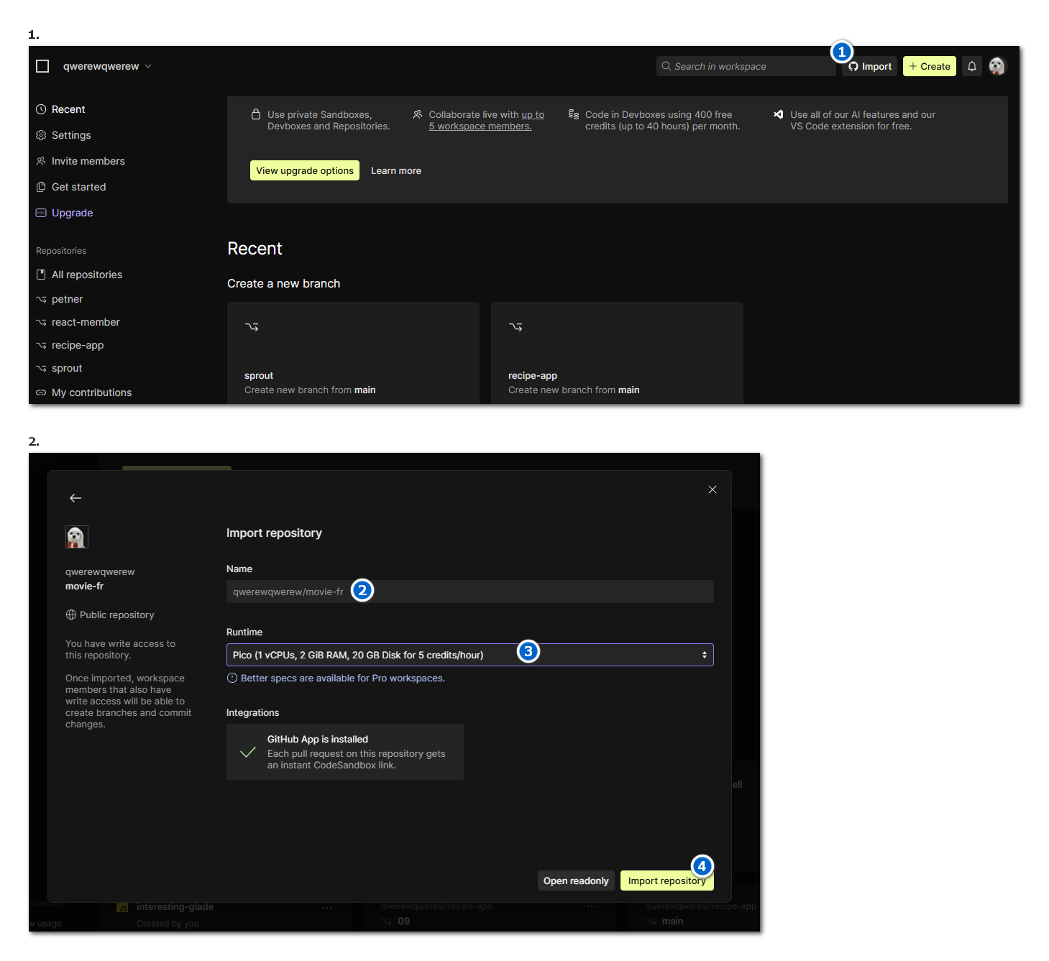This screenshot has height=961, width=1049.
Task: Click the Search in workspace field
Action: pos(744,66)
